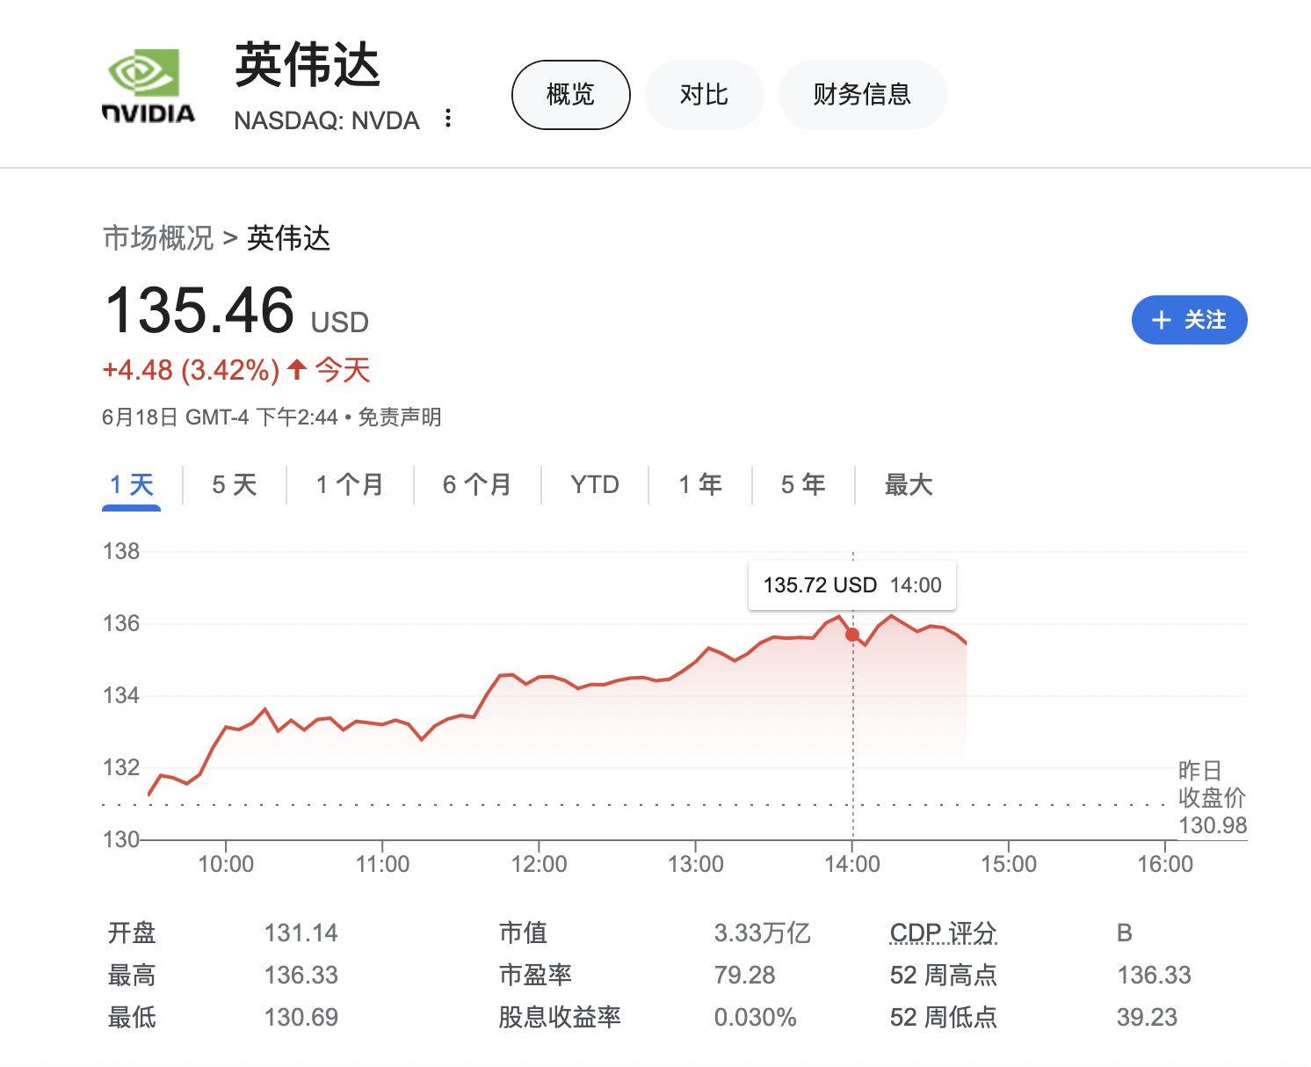Click the CDP 评分 label
This screenshot has width=1311, height=1067.
tap(943, 933)
